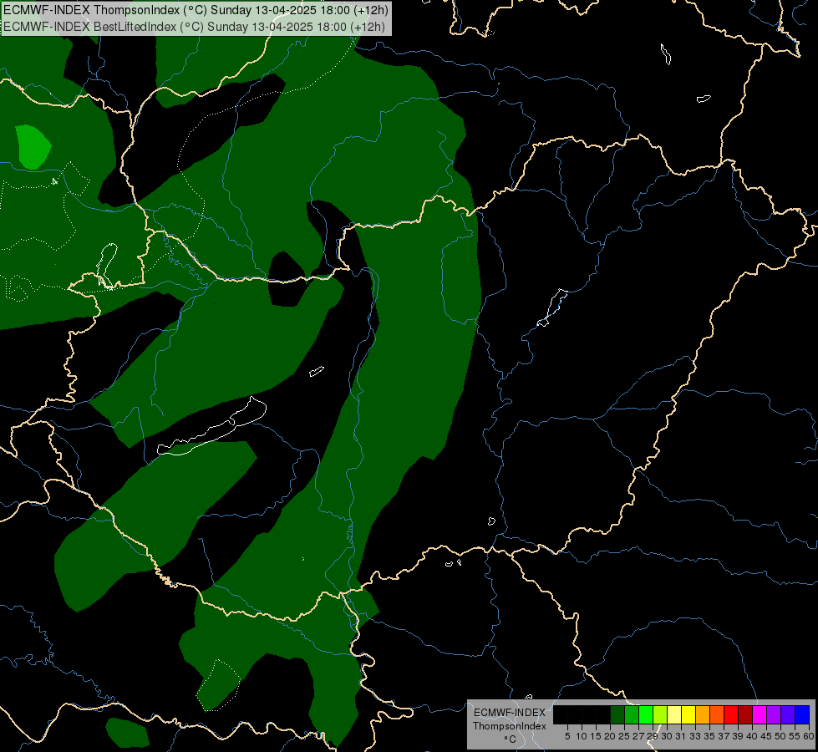
Task: Click the dark green 20–25 legend swatch
Action: coord(617,714)
